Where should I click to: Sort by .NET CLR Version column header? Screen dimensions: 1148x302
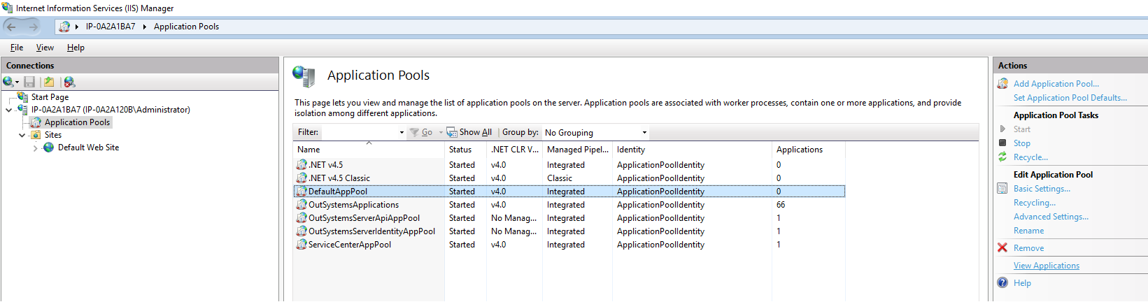click(x=514, y=149)
